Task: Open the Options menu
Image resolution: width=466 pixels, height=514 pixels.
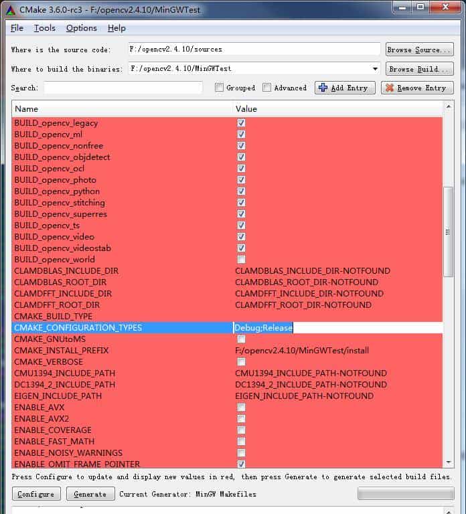Action: pos(81,28)
